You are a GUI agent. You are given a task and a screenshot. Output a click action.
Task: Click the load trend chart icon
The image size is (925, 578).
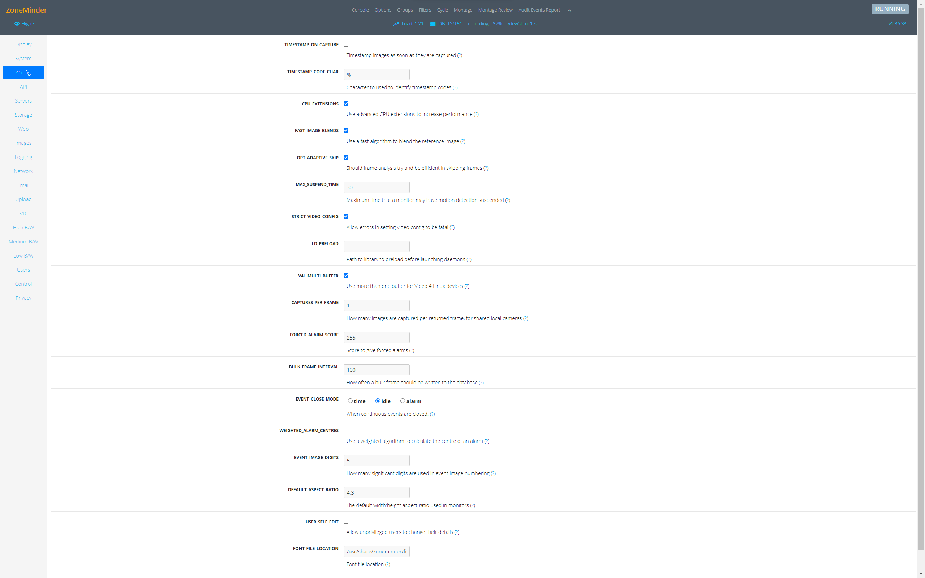tap(396, 24)
